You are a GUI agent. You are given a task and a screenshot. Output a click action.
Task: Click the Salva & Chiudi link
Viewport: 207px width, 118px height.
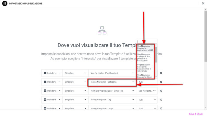(196, 114)
